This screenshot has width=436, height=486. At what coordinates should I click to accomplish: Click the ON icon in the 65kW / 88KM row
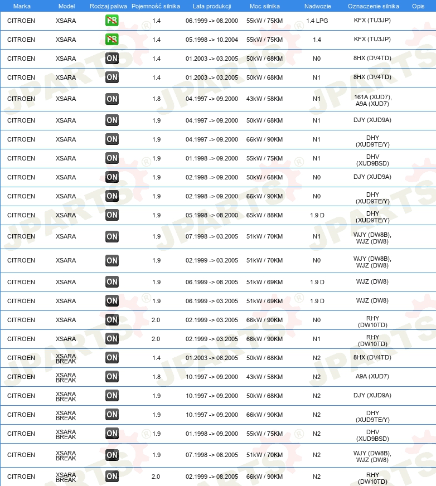112,215
